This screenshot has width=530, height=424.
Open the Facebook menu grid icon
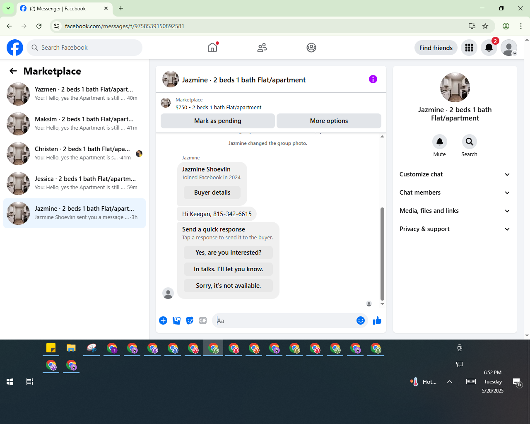469,48
